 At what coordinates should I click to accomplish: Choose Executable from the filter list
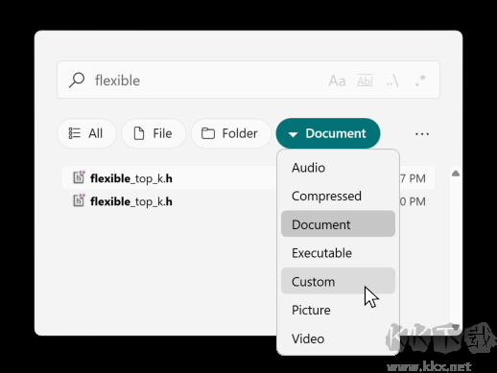[338, 253]
